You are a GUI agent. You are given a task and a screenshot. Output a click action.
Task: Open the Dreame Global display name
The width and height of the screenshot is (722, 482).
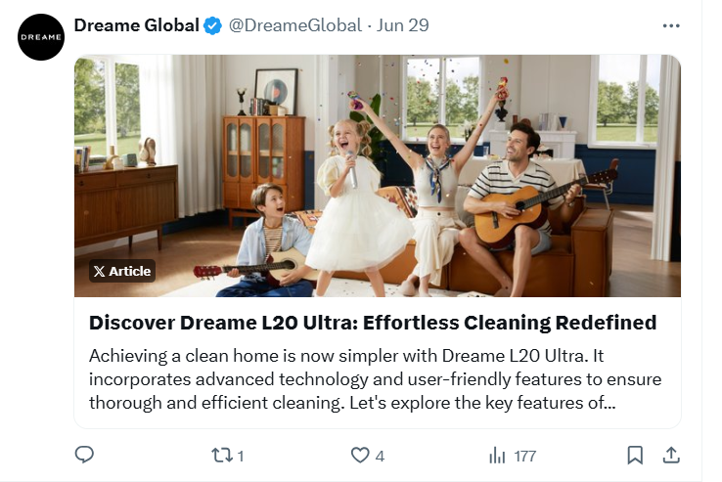point(136,25)
